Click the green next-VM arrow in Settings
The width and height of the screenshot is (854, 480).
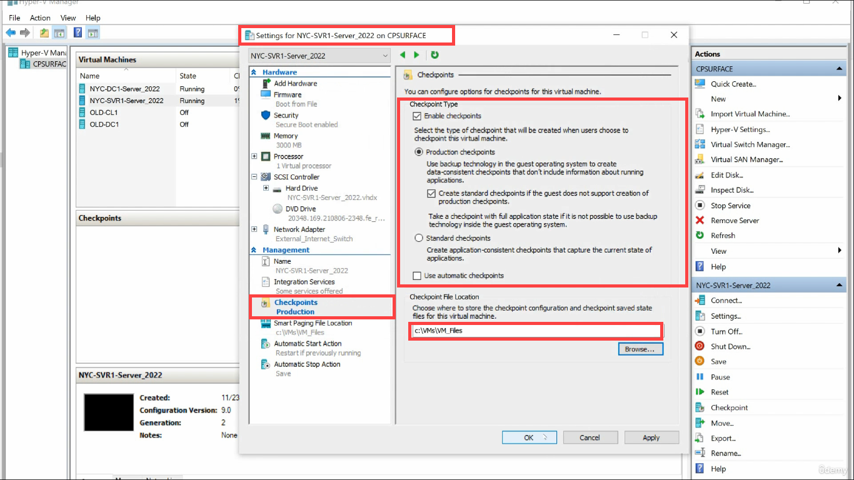point(416,55)
